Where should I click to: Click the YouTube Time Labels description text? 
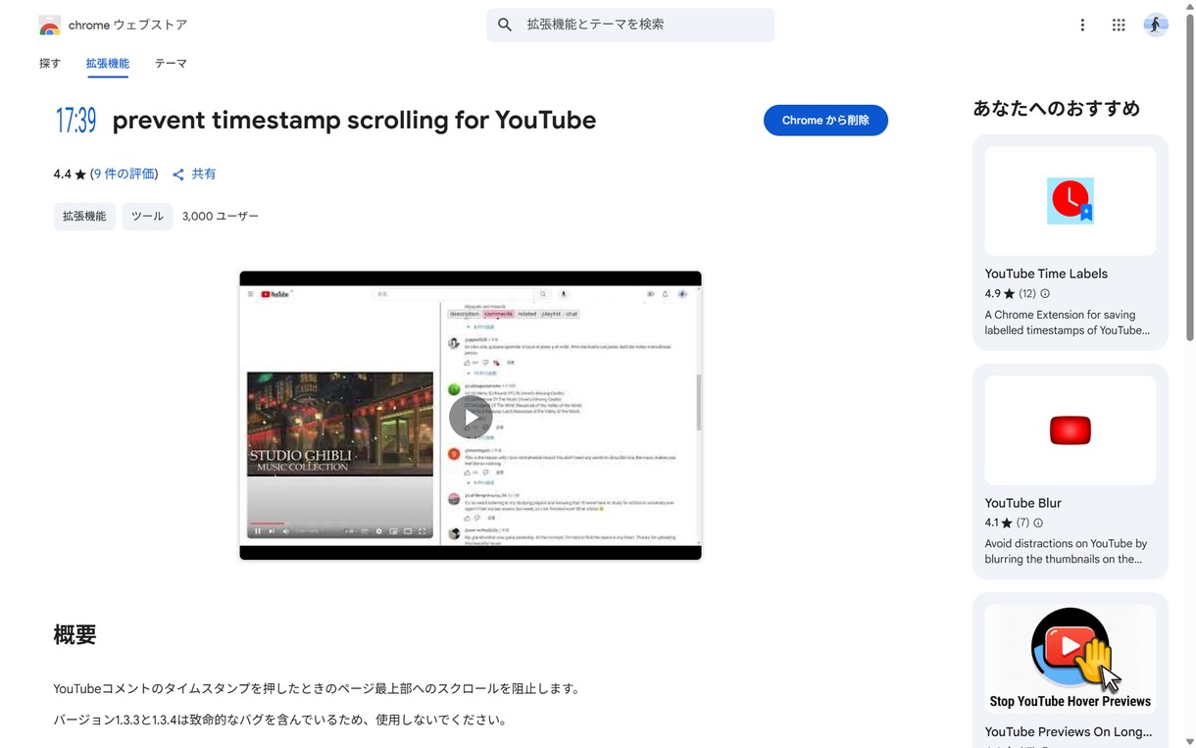(x=1067, y=323)
